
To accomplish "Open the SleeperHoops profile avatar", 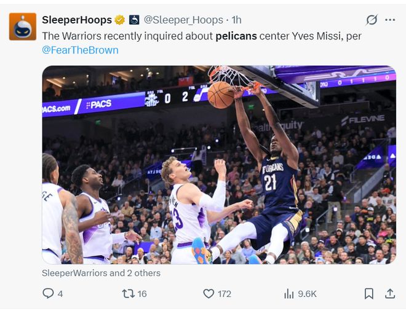I will pos(23,26).
